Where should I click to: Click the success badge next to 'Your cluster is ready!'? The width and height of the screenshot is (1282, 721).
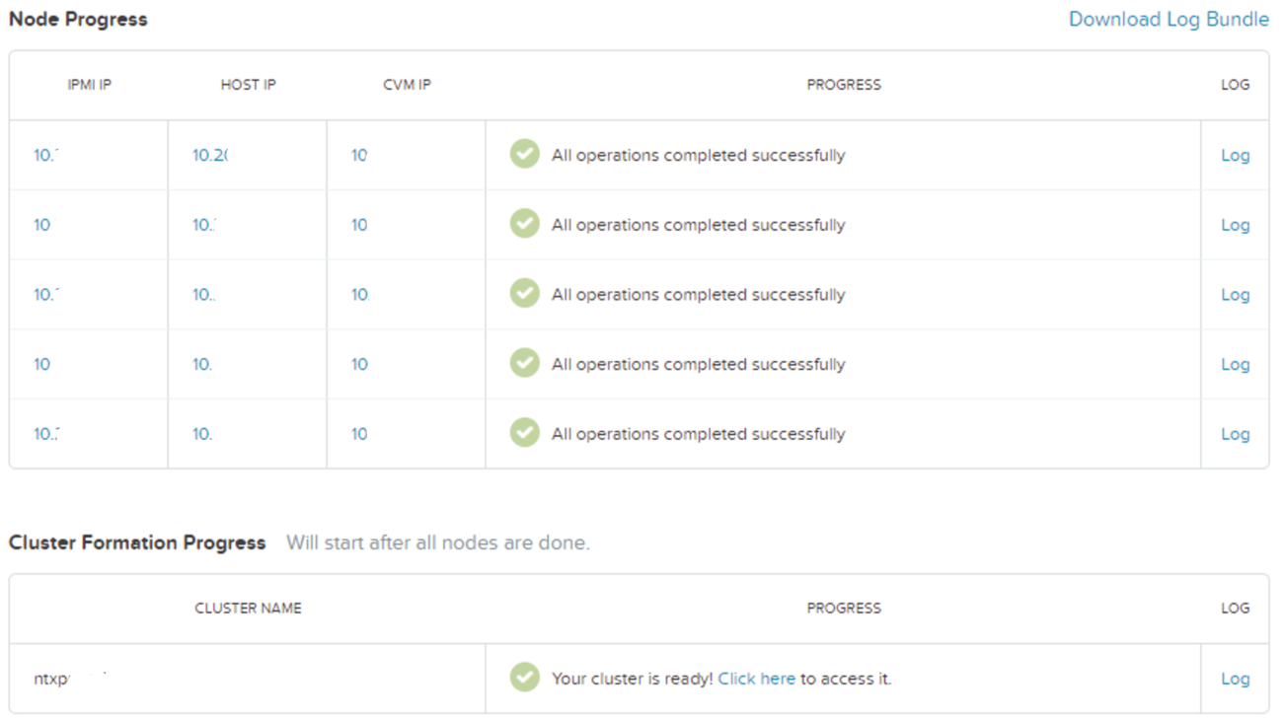(524, 678)
